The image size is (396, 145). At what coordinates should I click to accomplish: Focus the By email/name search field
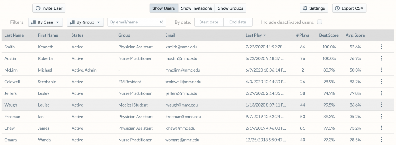133,22
